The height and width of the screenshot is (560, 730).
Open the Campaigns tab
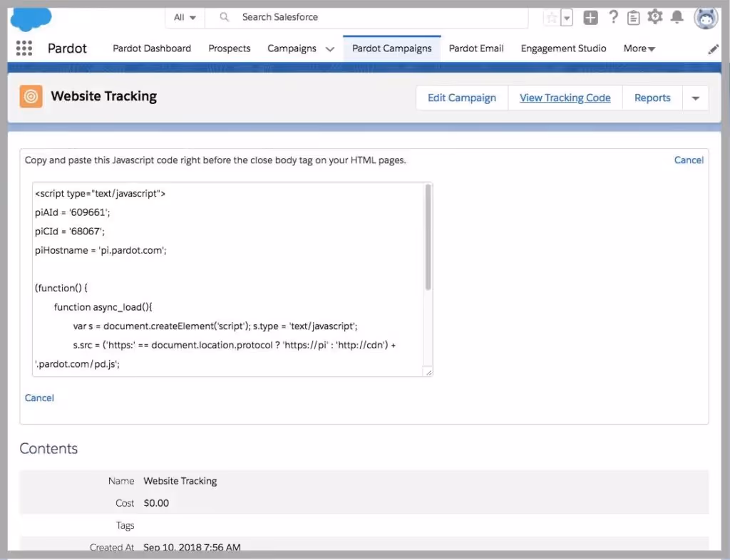(292, 48)
